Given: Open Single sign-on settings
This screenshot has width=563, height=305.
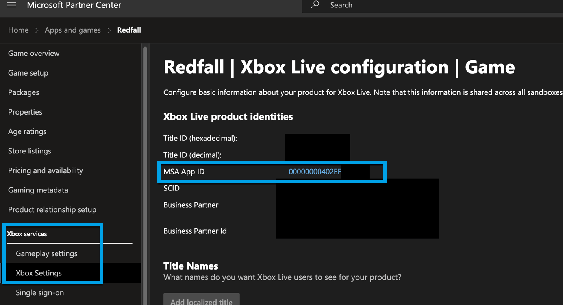Looking at the screenshot, I should tap(40, 293).
